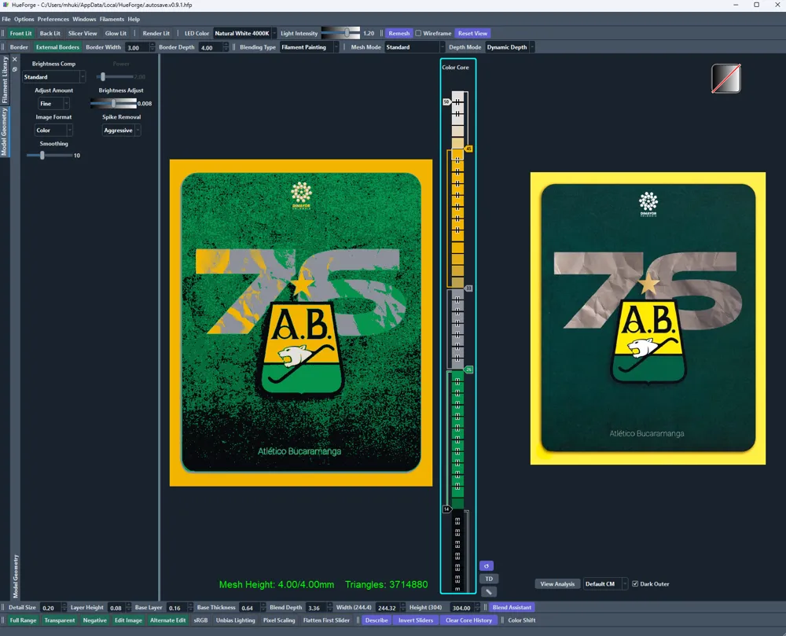Open the Windows menu
The image size is (786, 636).
[84, 19]
